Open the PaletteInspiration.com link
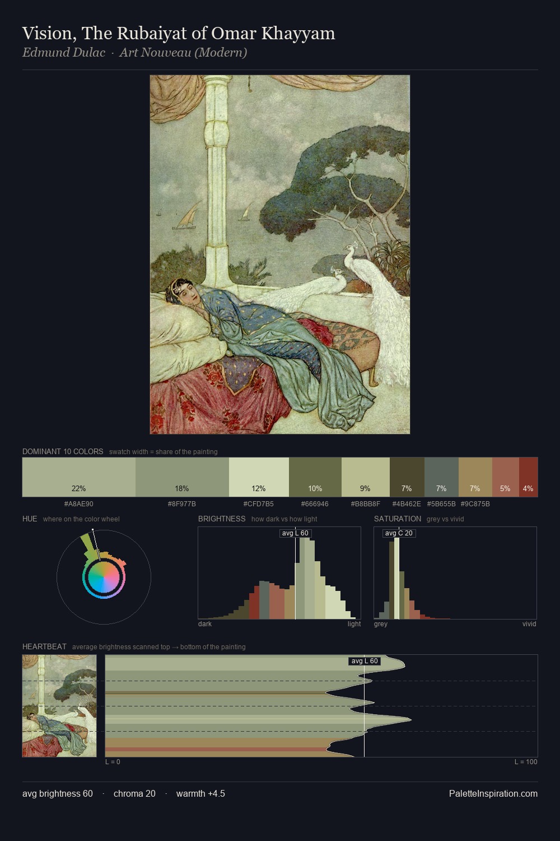The height and width of the screenshot is (841, 560). click(493, 793)
